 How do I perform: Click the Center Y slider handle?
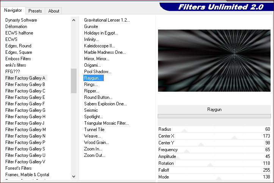click(201, 145)
